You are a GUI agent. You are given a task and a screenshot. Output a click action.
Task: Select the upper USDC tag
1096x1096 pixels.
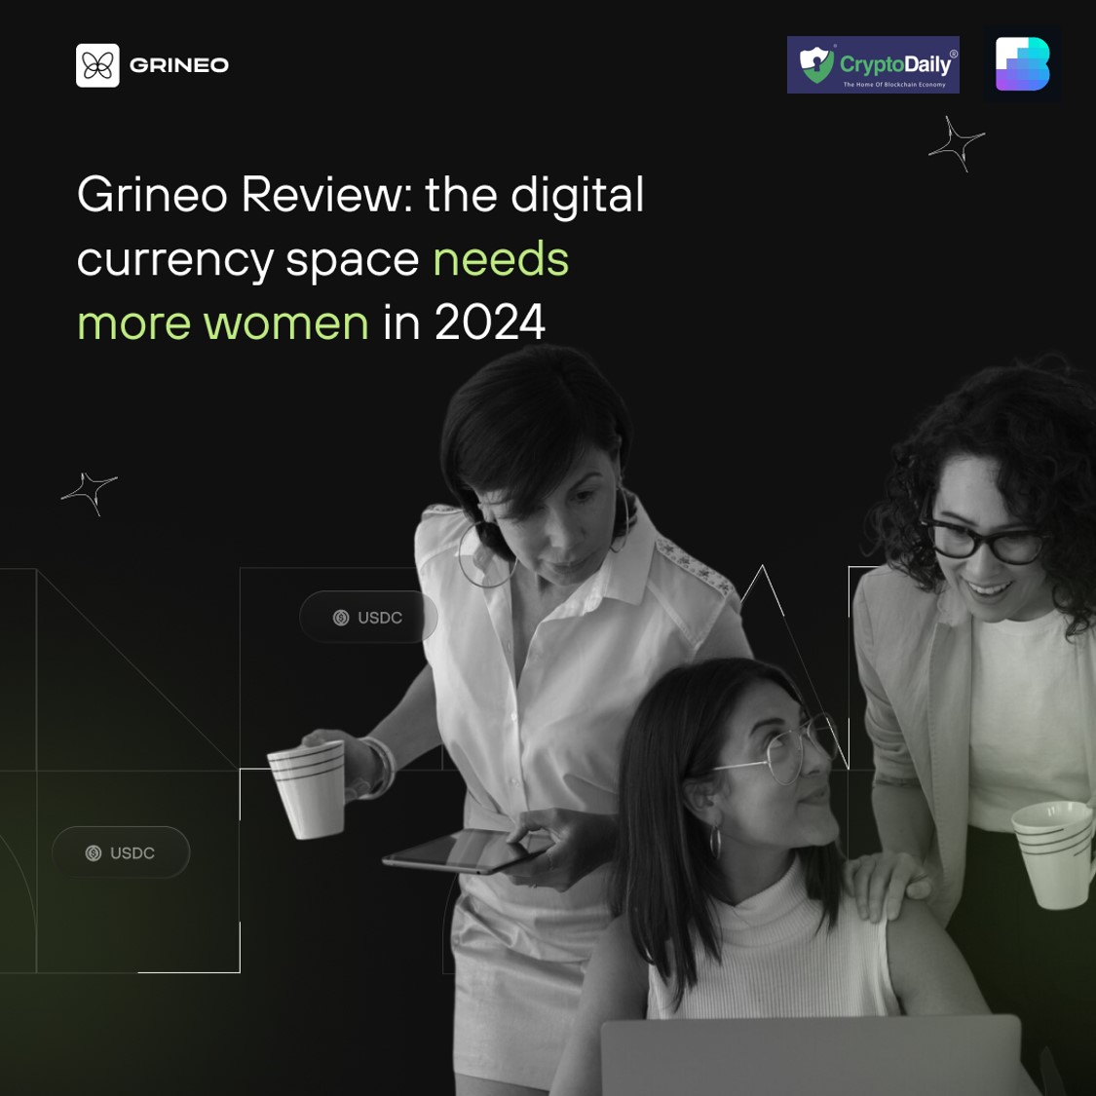(x=368, y=617)
